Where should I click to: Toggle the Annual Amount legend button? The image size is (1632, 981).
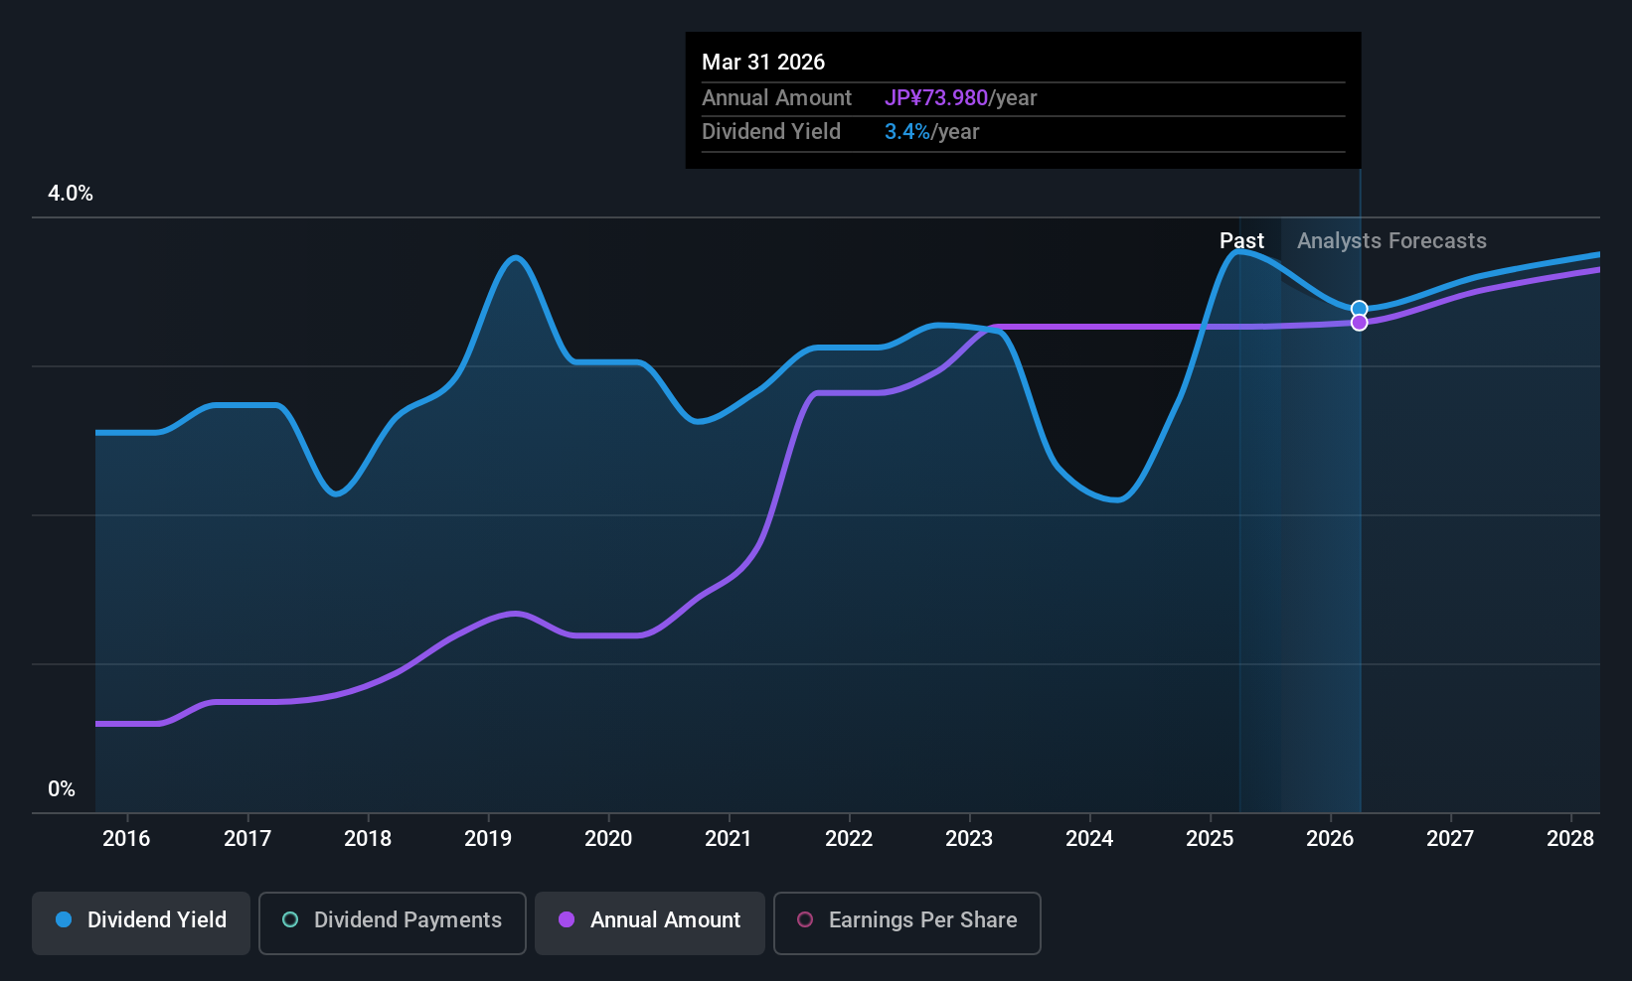click(650, 922)
